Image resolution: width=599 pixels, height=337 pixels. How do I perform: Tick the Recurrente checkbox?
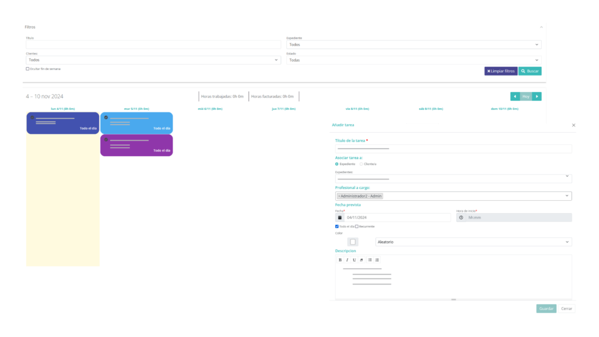[x=357, y=226]
